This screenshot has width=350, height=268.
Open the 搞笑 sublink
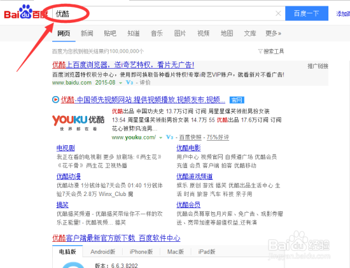62,205
